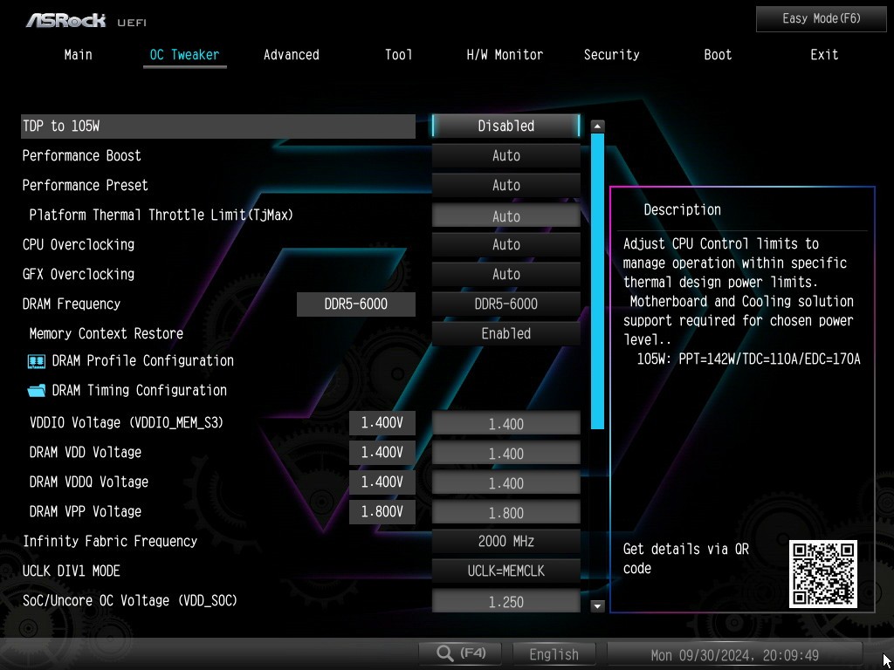Switch to Easy Mode (F6)
894x670 pixels.
(821, 18)
